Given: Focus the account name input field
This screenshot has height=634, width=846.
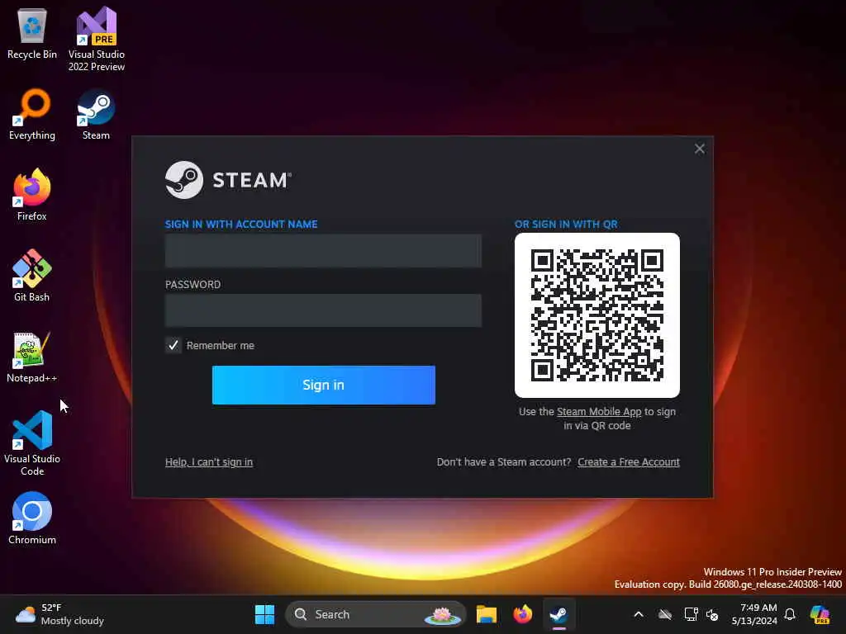Looking at the screenshot, I should pyautogui.click(x=323, y=251).
